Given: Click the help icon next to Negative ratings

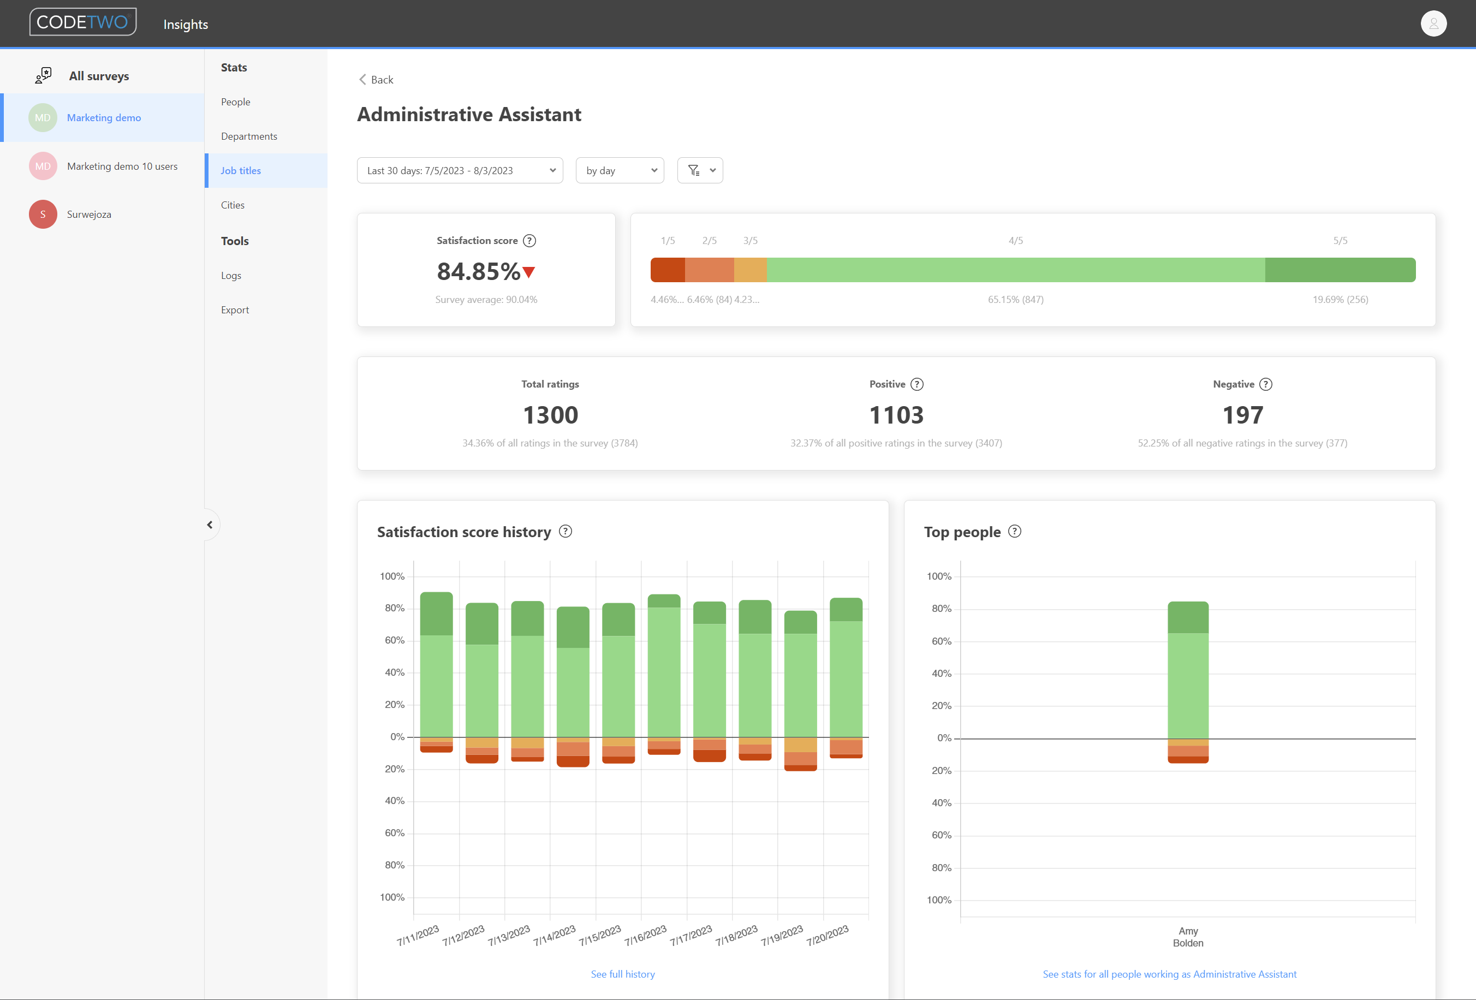Looking at the screenshot, I should [1265, 384].
